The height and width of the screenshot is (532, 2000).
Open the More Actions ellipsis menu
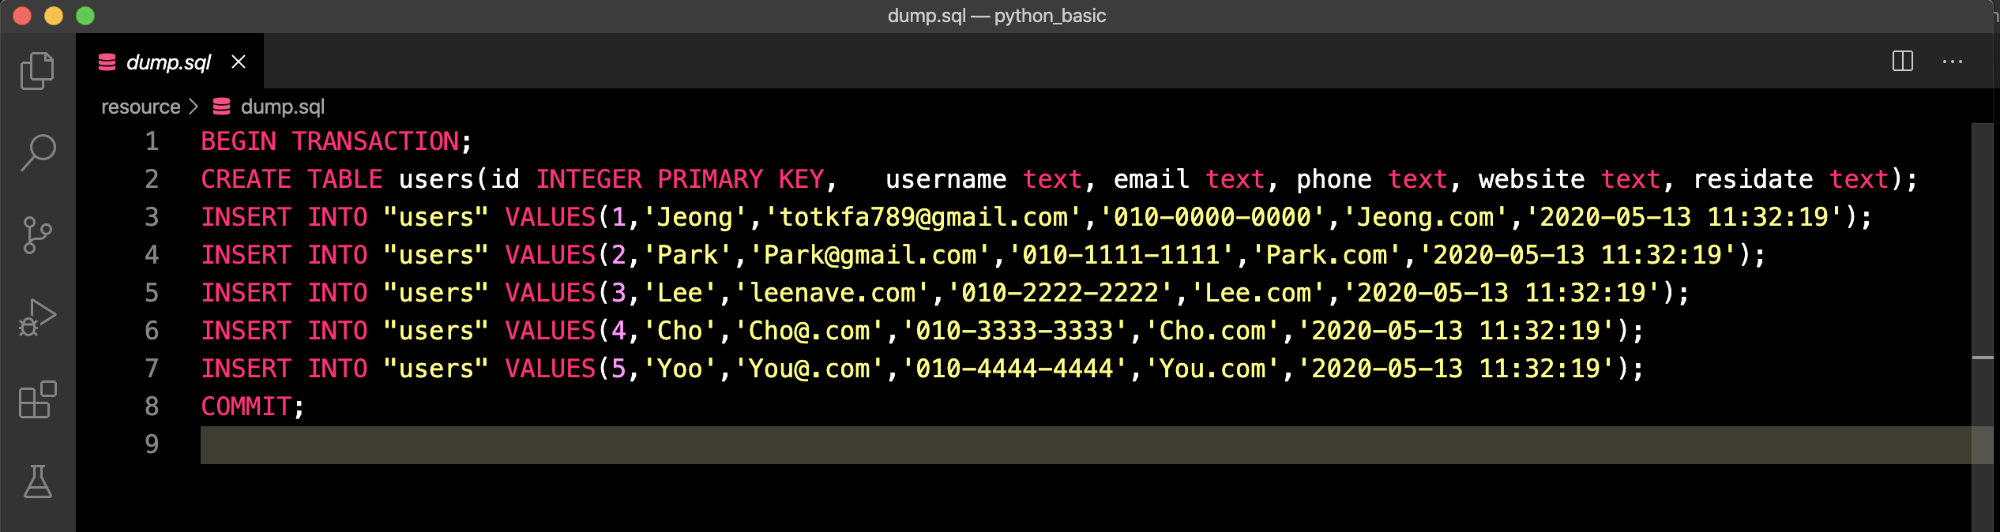coord(1953,62)
